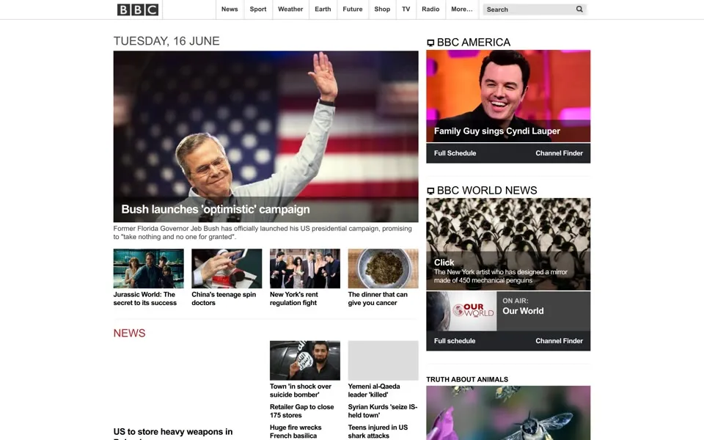Open Radio in the navigation bar
The width and height of the screenshot is (704, 440).
(430, 9)
